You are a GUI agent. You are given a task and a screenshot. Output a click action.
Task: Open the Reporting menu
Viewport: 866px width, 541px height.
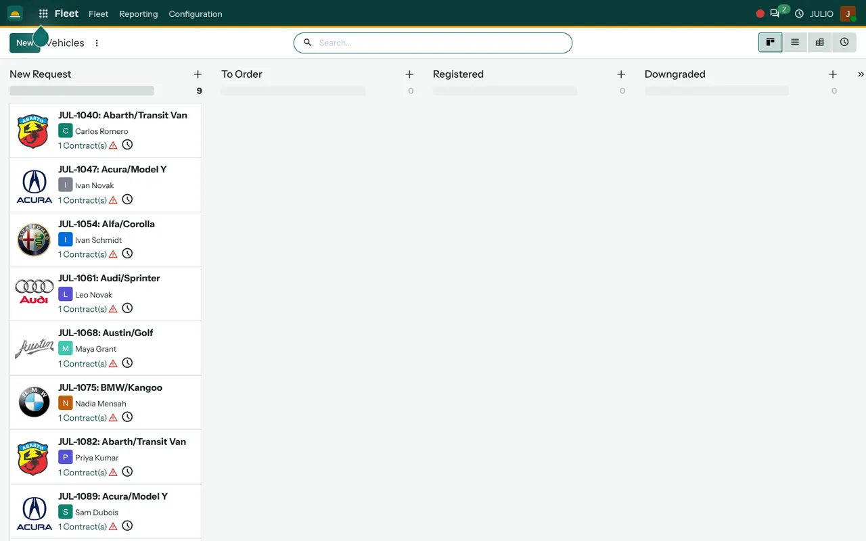point(138,14)
